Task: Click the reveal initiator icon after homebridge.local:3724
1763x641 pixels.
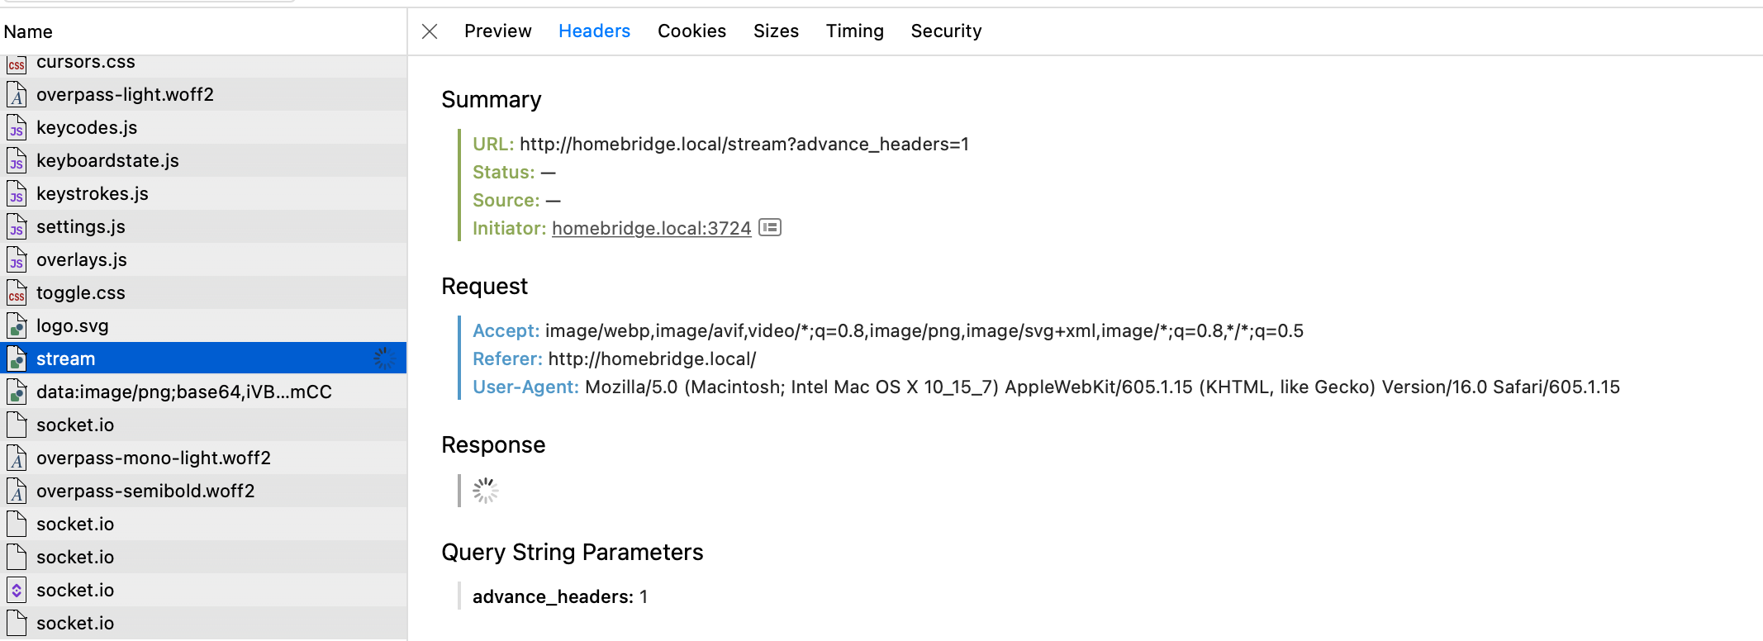Action: tap(771, 227)
